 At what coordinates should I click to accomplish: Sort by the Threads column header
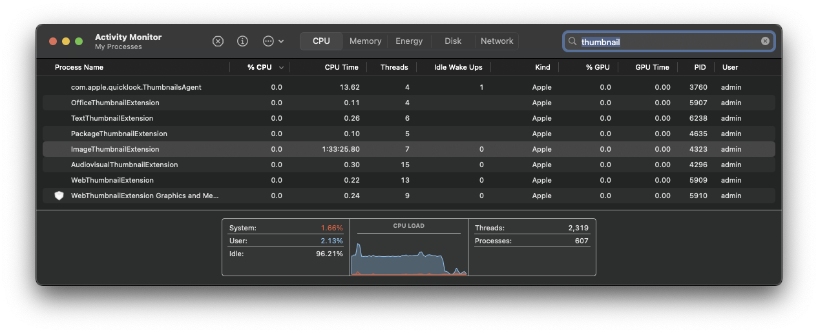coord(394,67)
